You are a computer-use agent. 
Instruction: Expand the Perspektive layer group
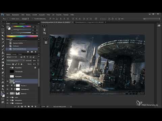coord(10,68)
